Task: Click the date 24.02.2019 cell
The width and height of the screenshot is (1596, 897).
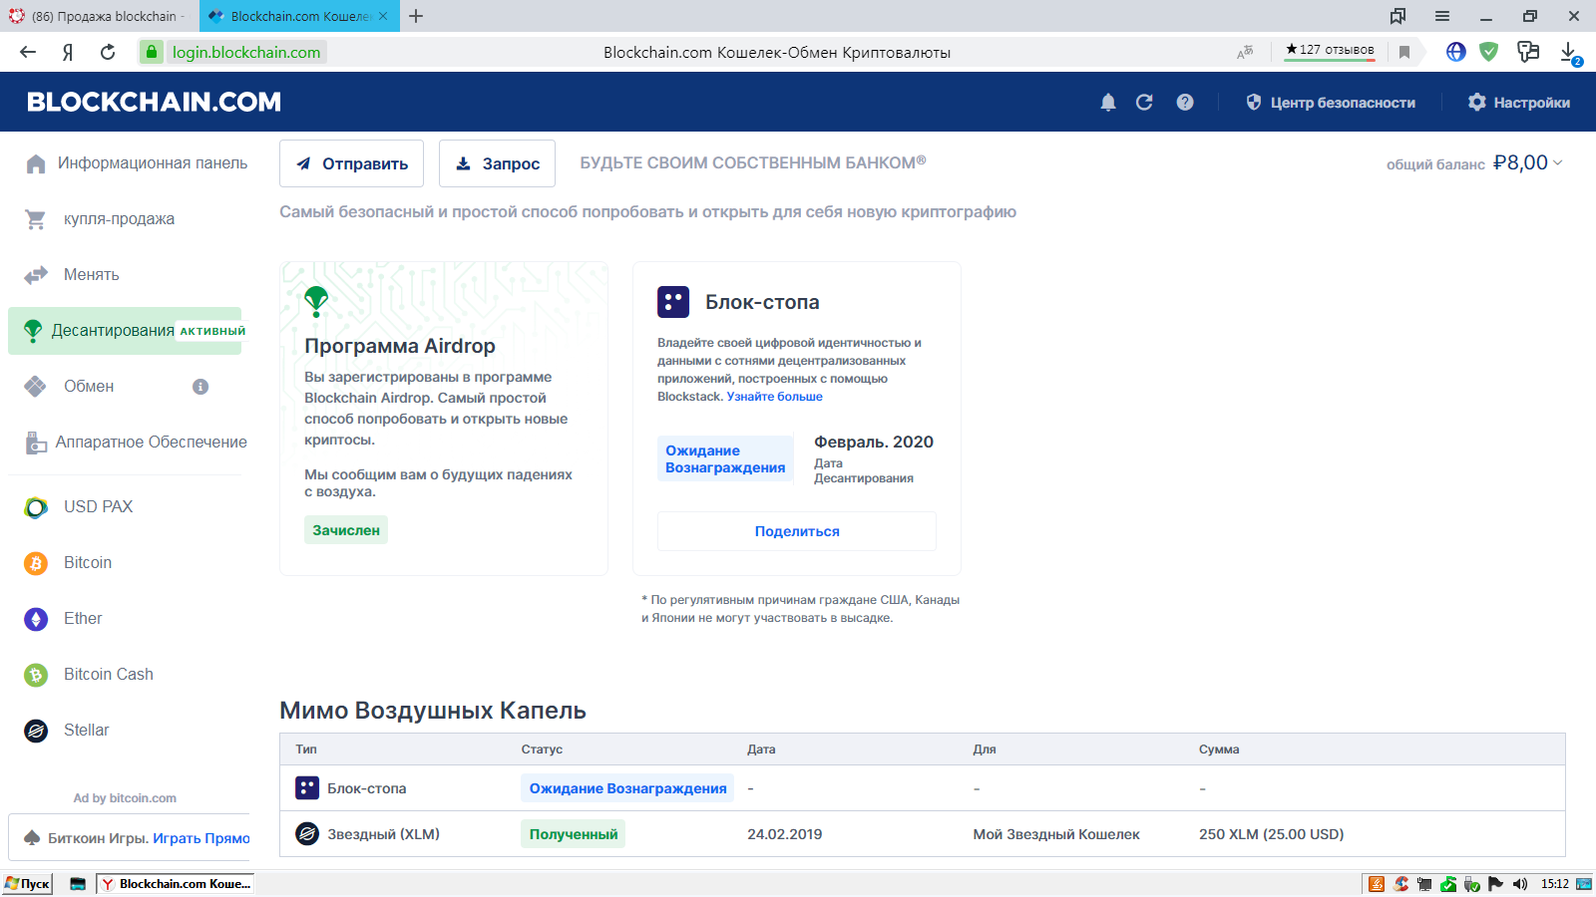Action: (x=785, y=834)
